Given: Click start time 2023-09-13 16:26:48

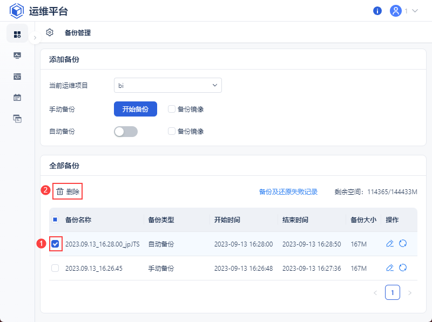Looking at the screenshot, I should (x=244, y=269).
